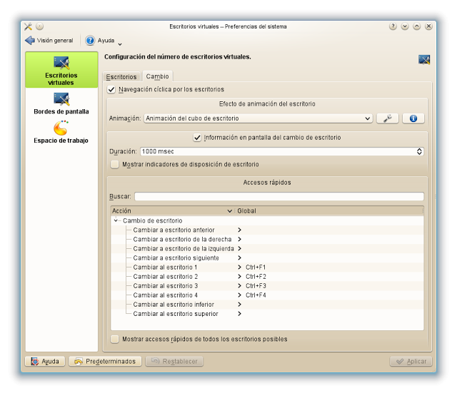
Task: Toggle Navegación cíclica por los escritorios
Action: 111,90
